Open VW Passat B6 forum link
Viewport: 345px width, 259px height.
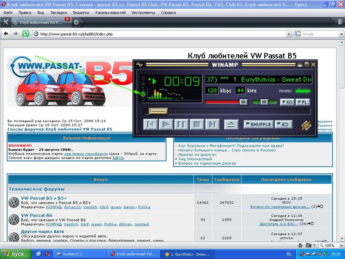37,215
